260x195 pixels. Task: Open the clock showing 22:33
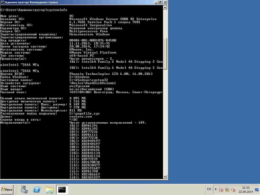point(246,189)
